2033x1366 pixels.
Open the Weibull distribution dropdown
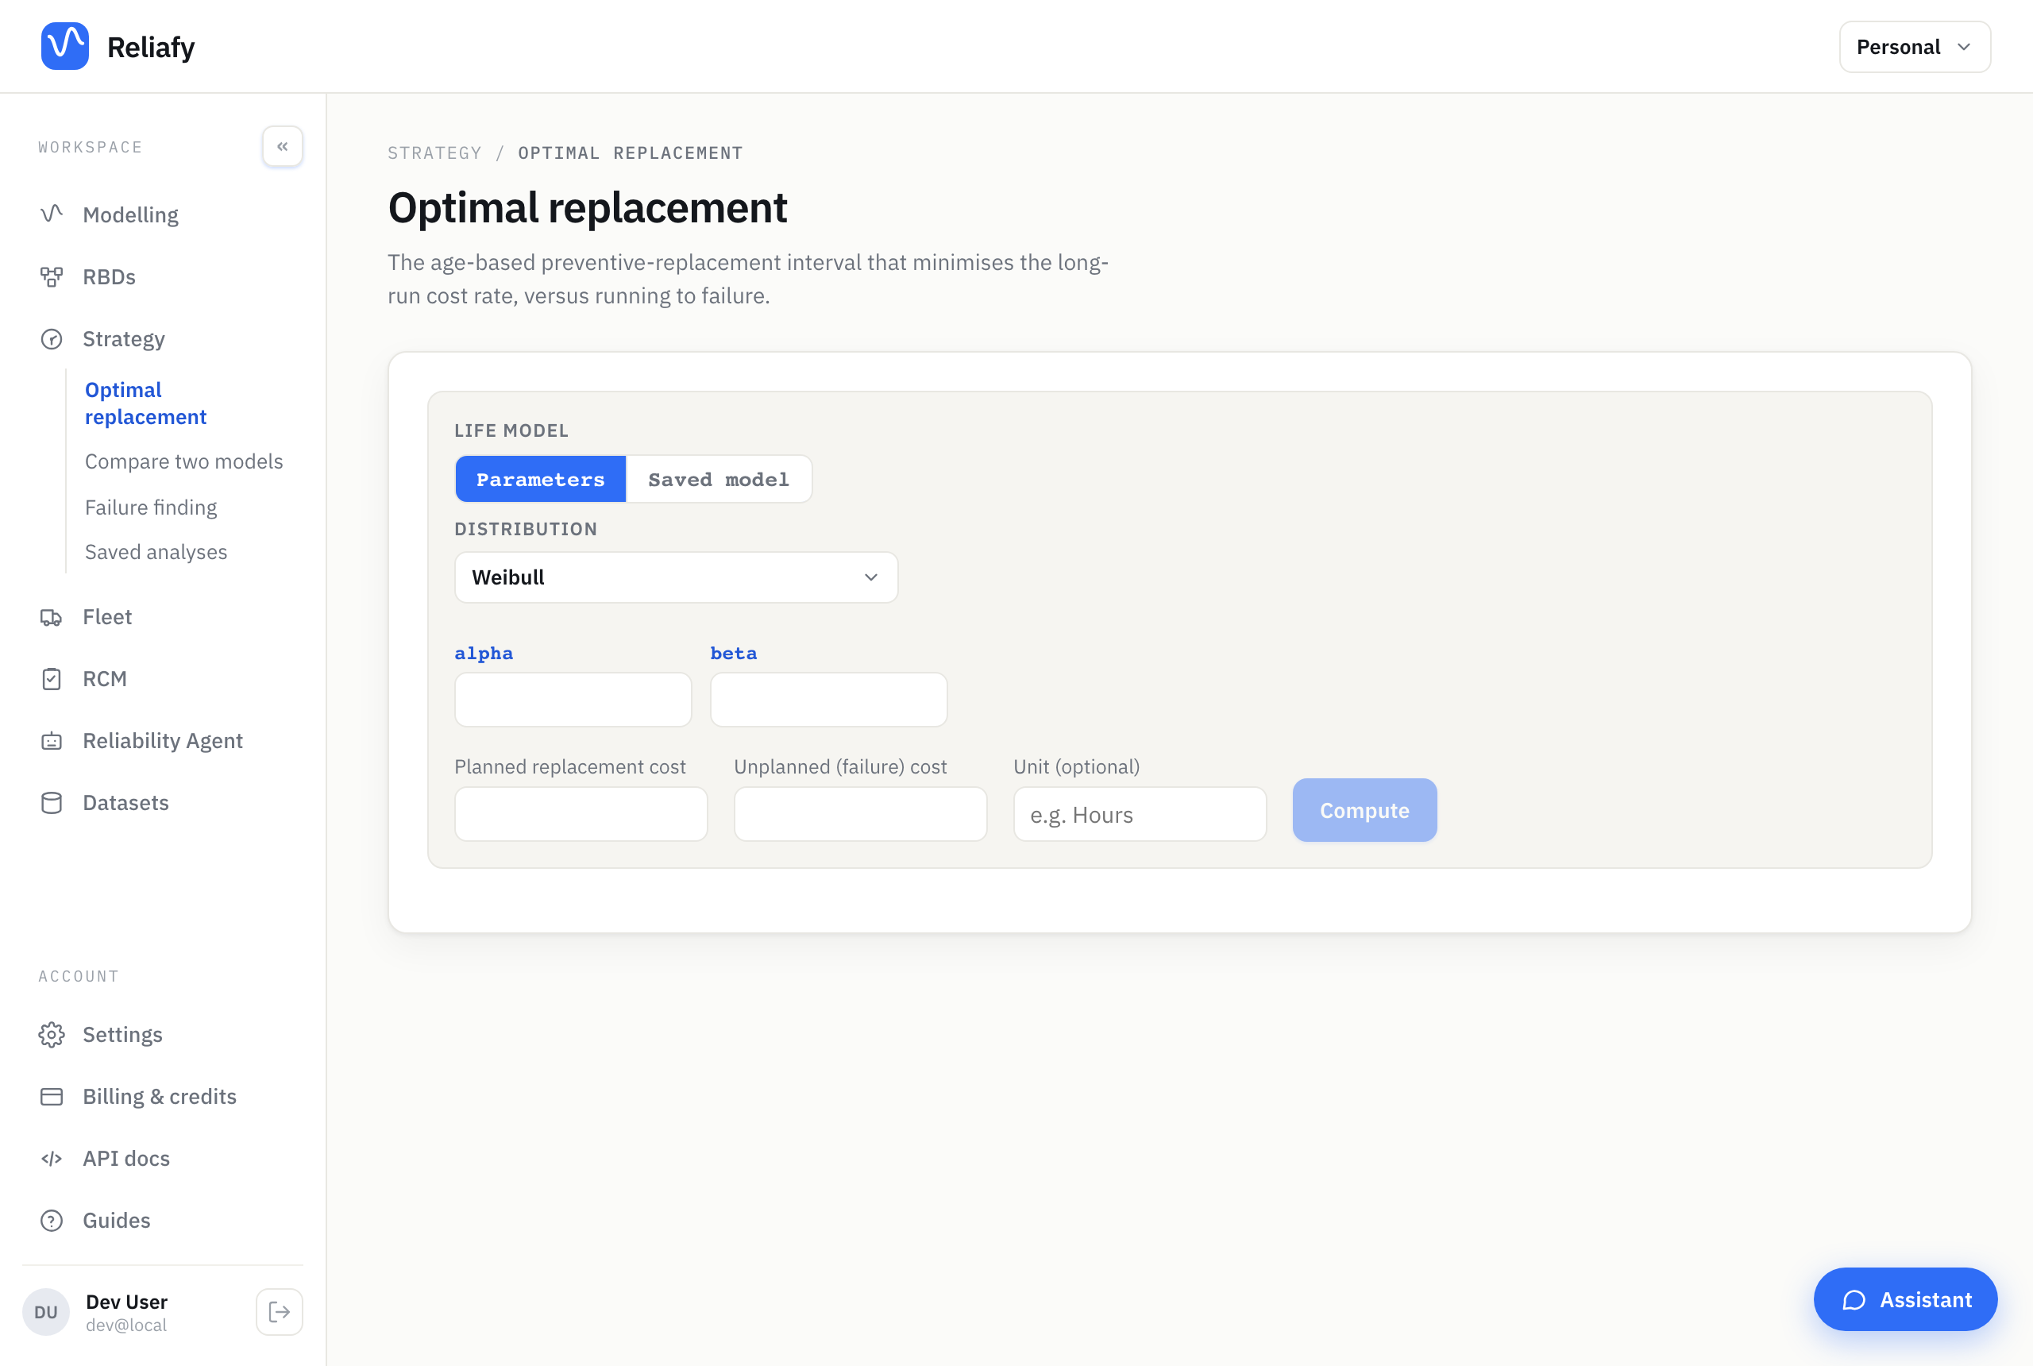[676, 577]
